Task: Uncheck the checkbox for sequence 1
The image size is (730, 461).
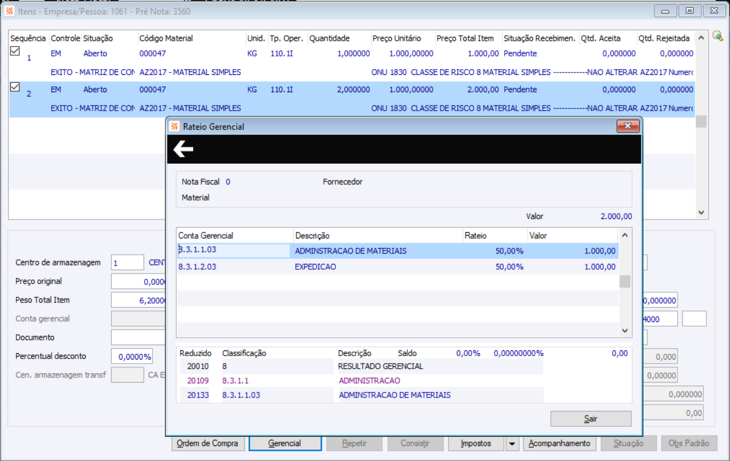Action: coord(16,51)
